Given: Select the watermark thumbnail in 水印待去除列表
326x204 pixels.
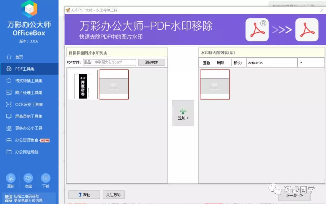Looking at the screenshot, I should [x=215, y=84].
